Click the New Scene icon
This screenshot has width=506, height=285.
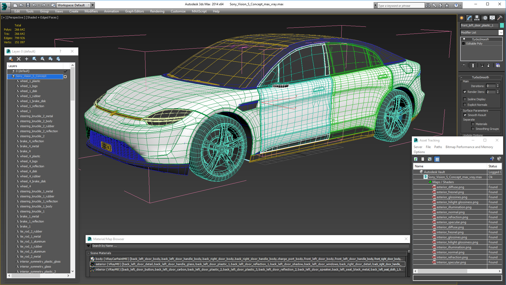[x=15, y=5]
